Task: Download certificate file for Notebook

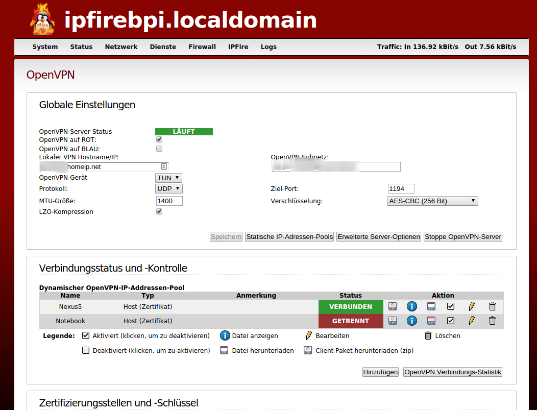Action: tap(431, 321)
